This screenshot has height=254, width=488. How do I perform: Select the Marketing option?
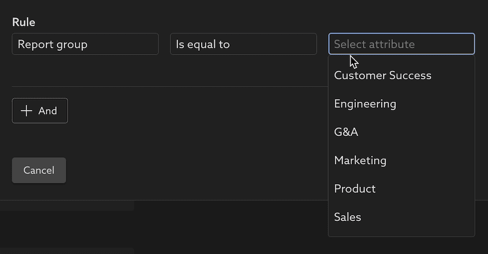click(360, 161)
